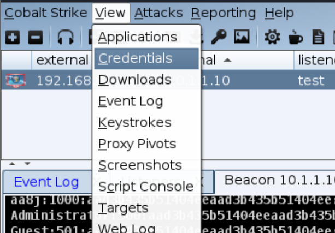The image size is (335, 233).
Task: Click the sort arrow in the internal column
Action: [x=227, y=61]
